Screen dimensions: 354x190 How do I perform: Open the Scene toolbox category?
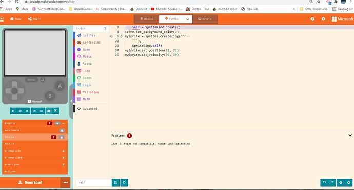(x=91, y=64)
